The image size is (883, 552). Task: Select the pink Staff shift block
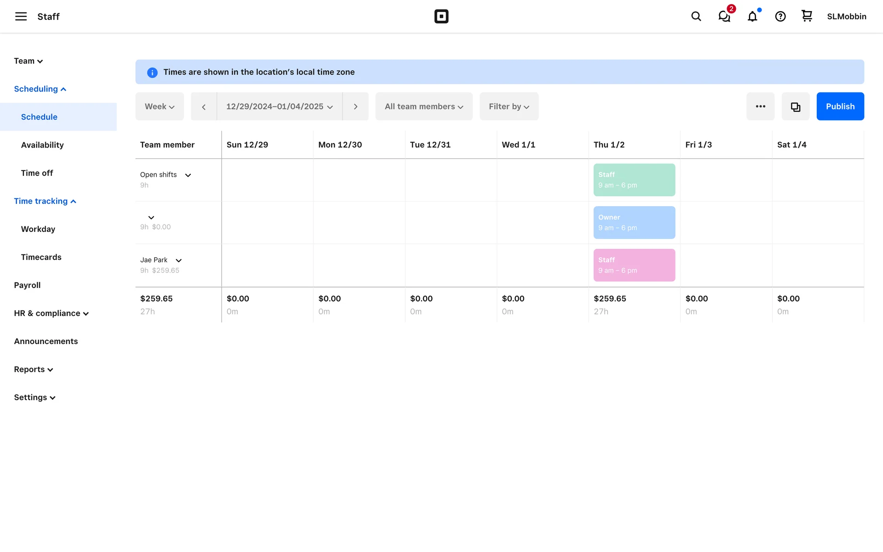[x=634, y=265]
